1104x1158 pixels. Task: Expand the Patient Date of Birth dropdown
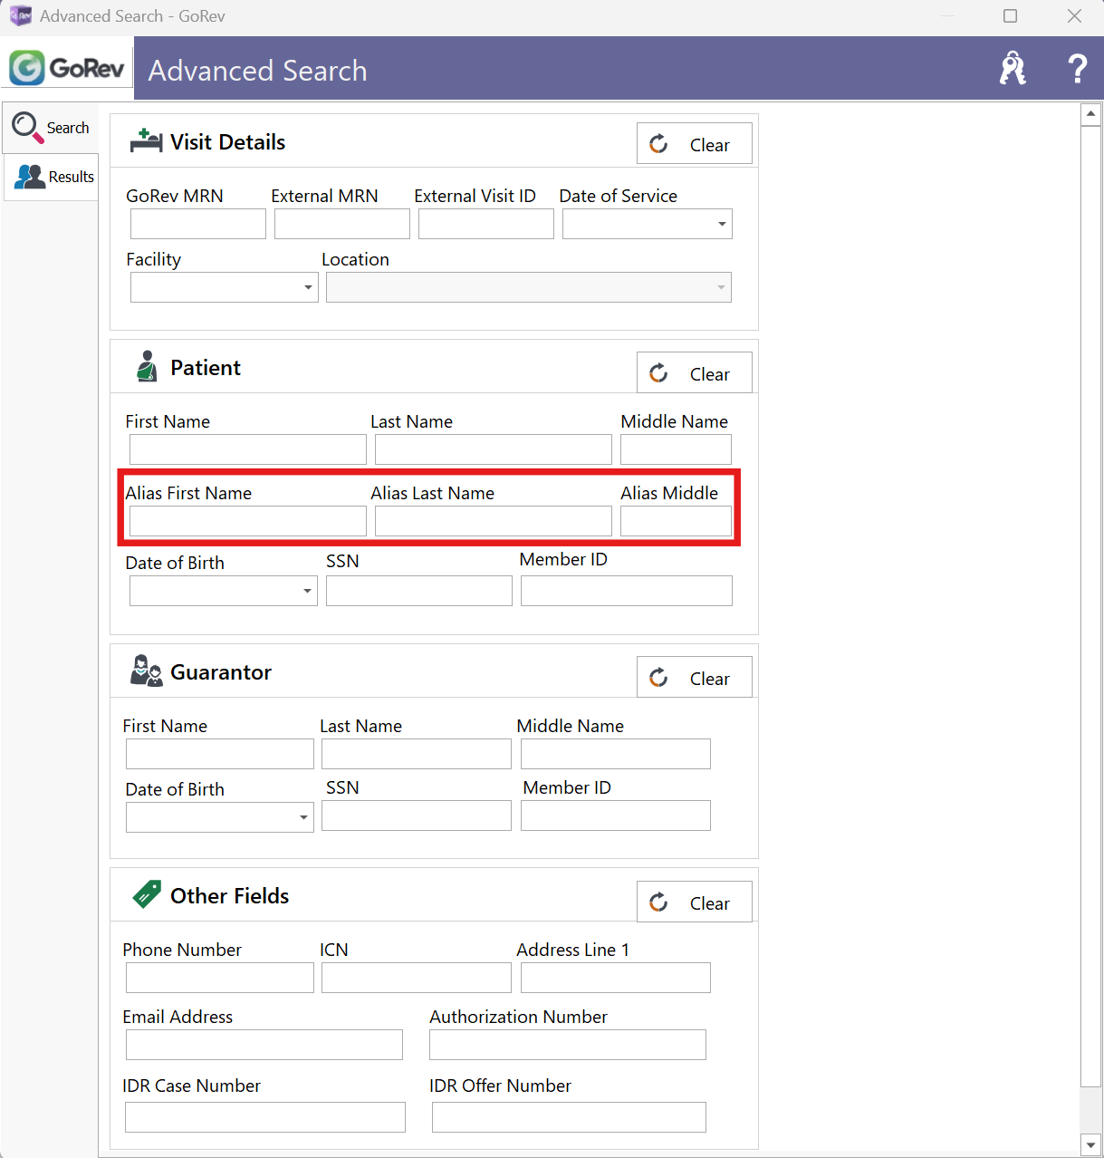pyautogui.click(x=307, y=591)
